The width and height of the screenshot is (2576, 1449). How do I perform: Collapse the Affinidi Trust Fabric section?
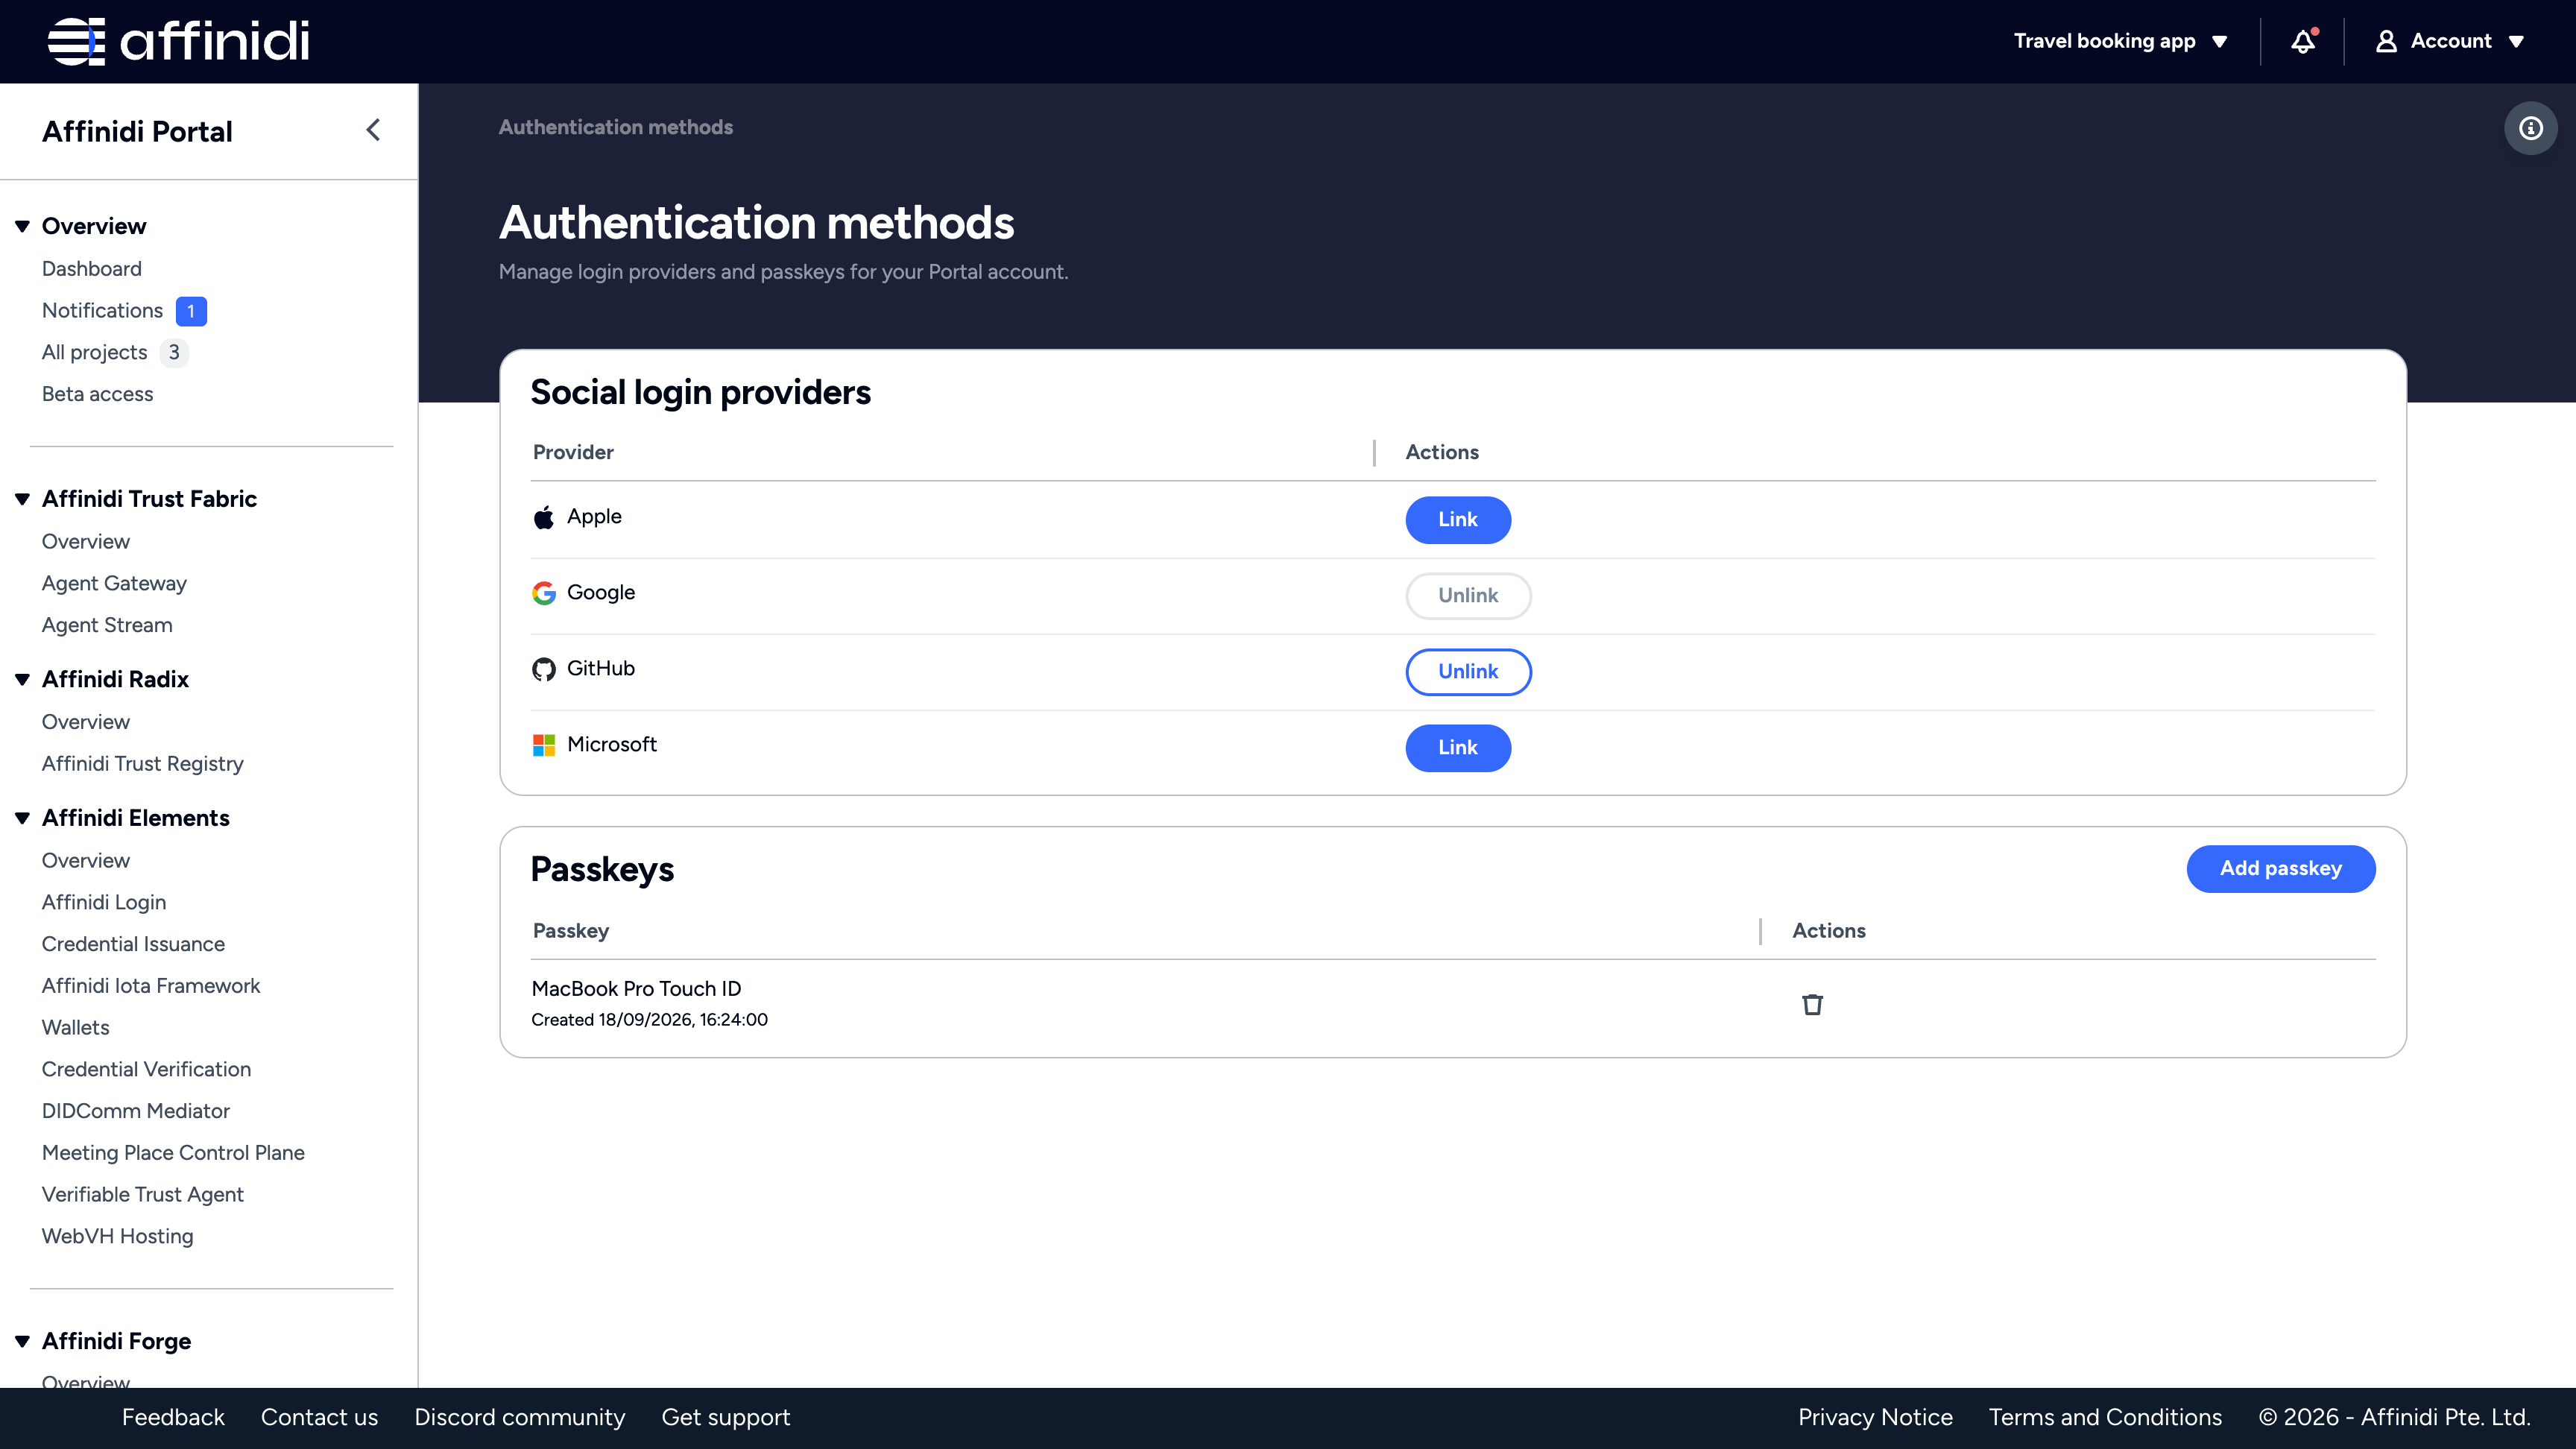22,499
